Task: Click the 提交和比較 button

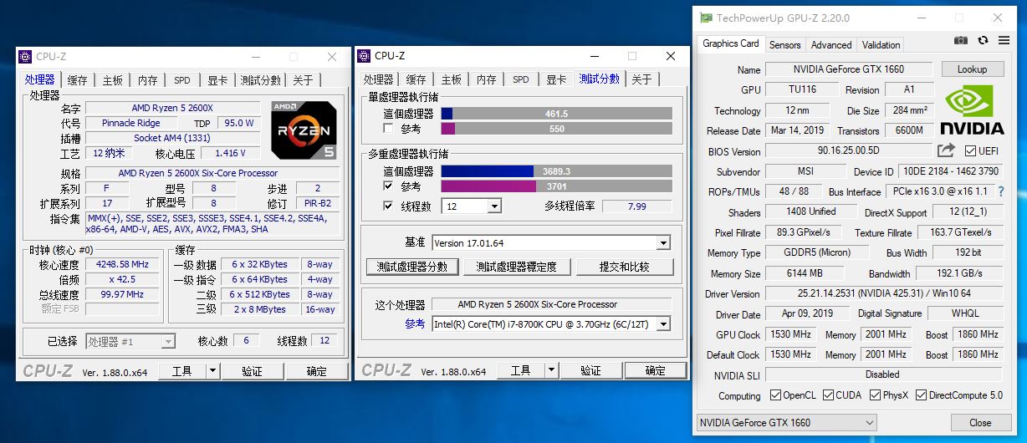Action: [x=625, y=267]
